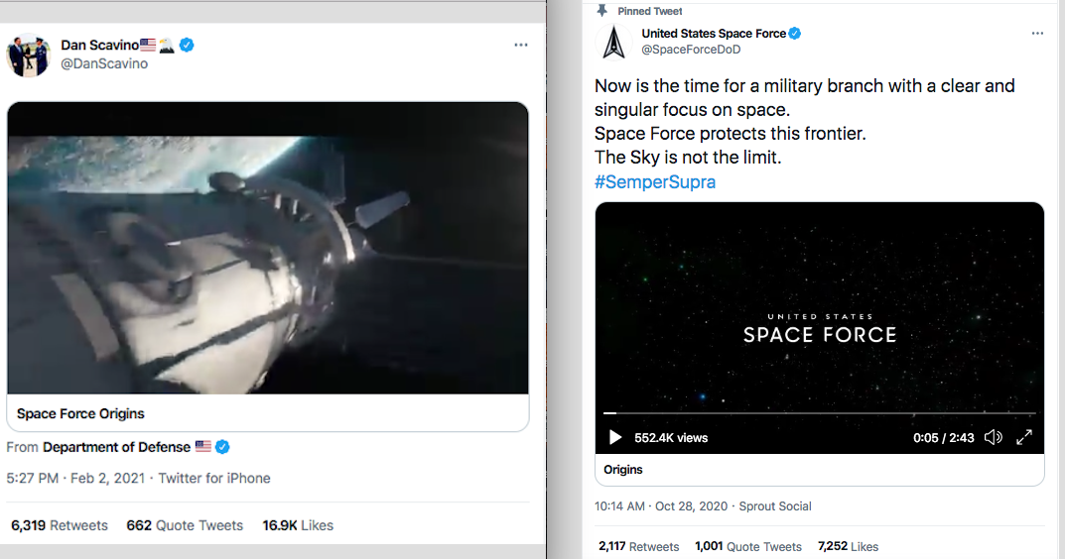Open the Space Force delta logo avatar
1065x559 pixels.
[x=614, y=42]
